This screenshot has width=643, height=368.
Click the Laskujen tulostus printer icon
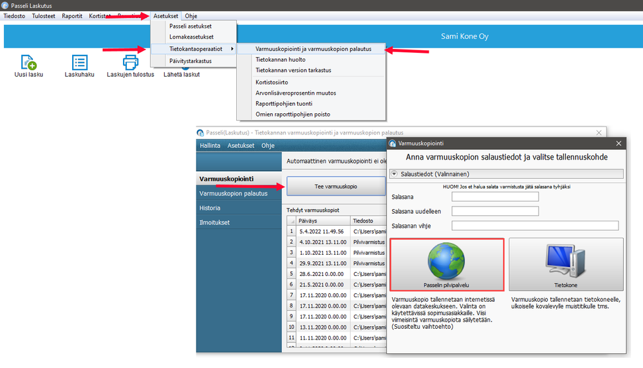131,62
